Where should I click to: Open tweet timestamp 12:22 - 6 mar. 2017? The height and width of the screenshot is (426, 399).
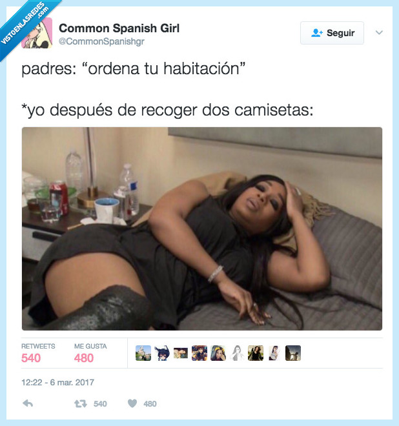coord(57,382)
